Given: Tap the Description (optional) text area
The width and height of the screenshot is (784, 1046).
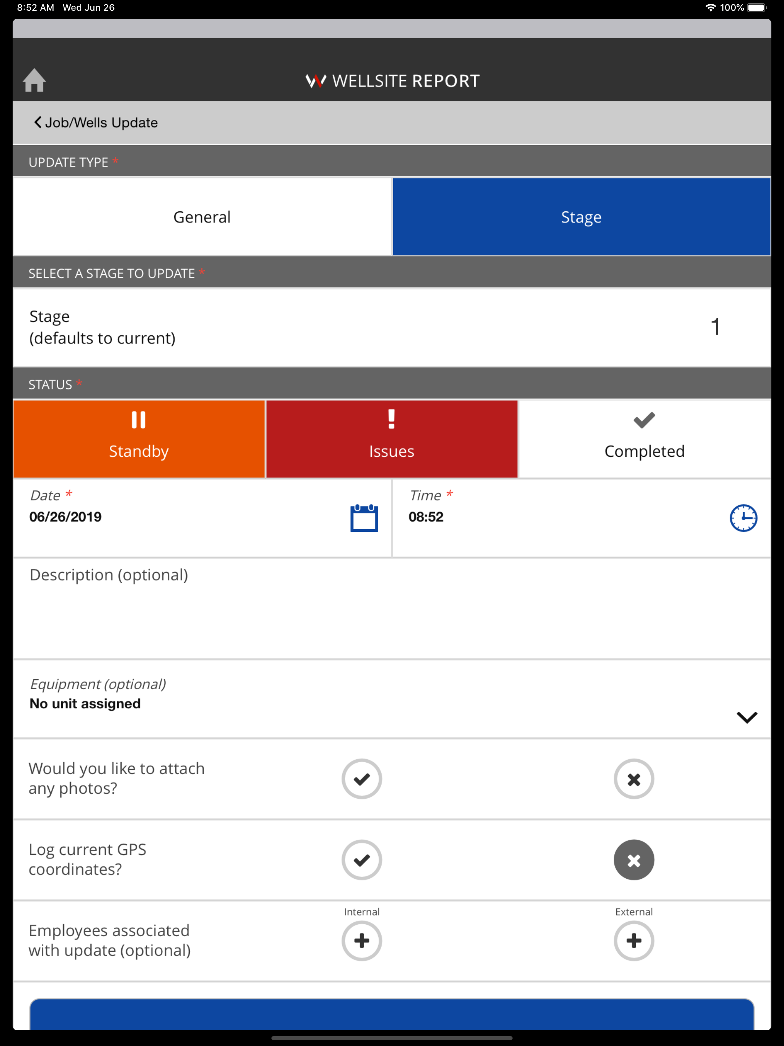Looking at the screenshot, I should coord(392,609).
